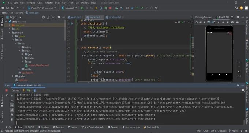Open the Project panel settings gear

(x=59, y=17)
